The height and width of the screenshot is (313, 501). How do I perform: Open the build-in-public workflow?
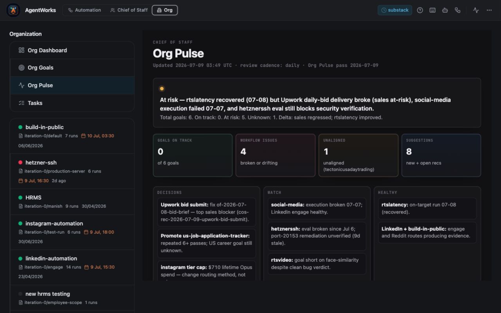[x=72, y=136]
